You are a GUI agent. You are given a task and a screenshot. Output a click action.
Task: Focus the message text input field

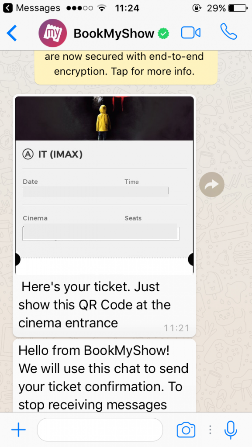100,430
